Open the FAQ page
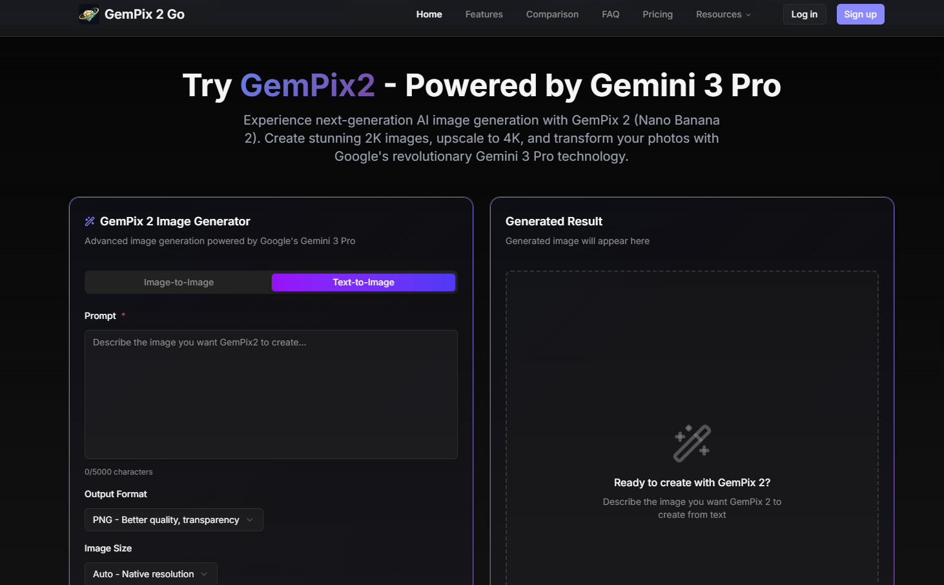Viewport: 944px width, 585px height. 610,14
